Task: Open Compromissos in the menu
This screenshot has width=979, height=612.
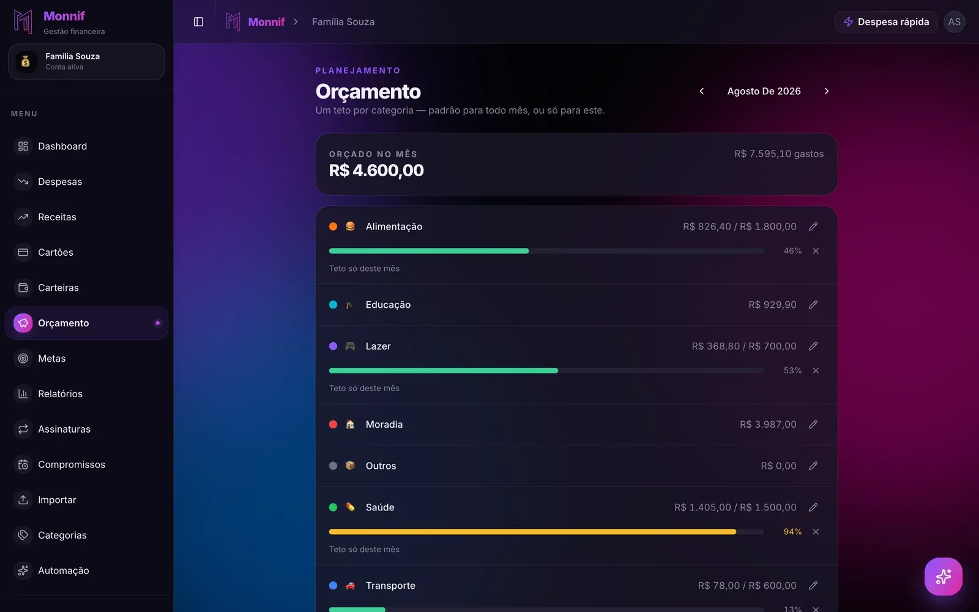Action: coord(86,465)
